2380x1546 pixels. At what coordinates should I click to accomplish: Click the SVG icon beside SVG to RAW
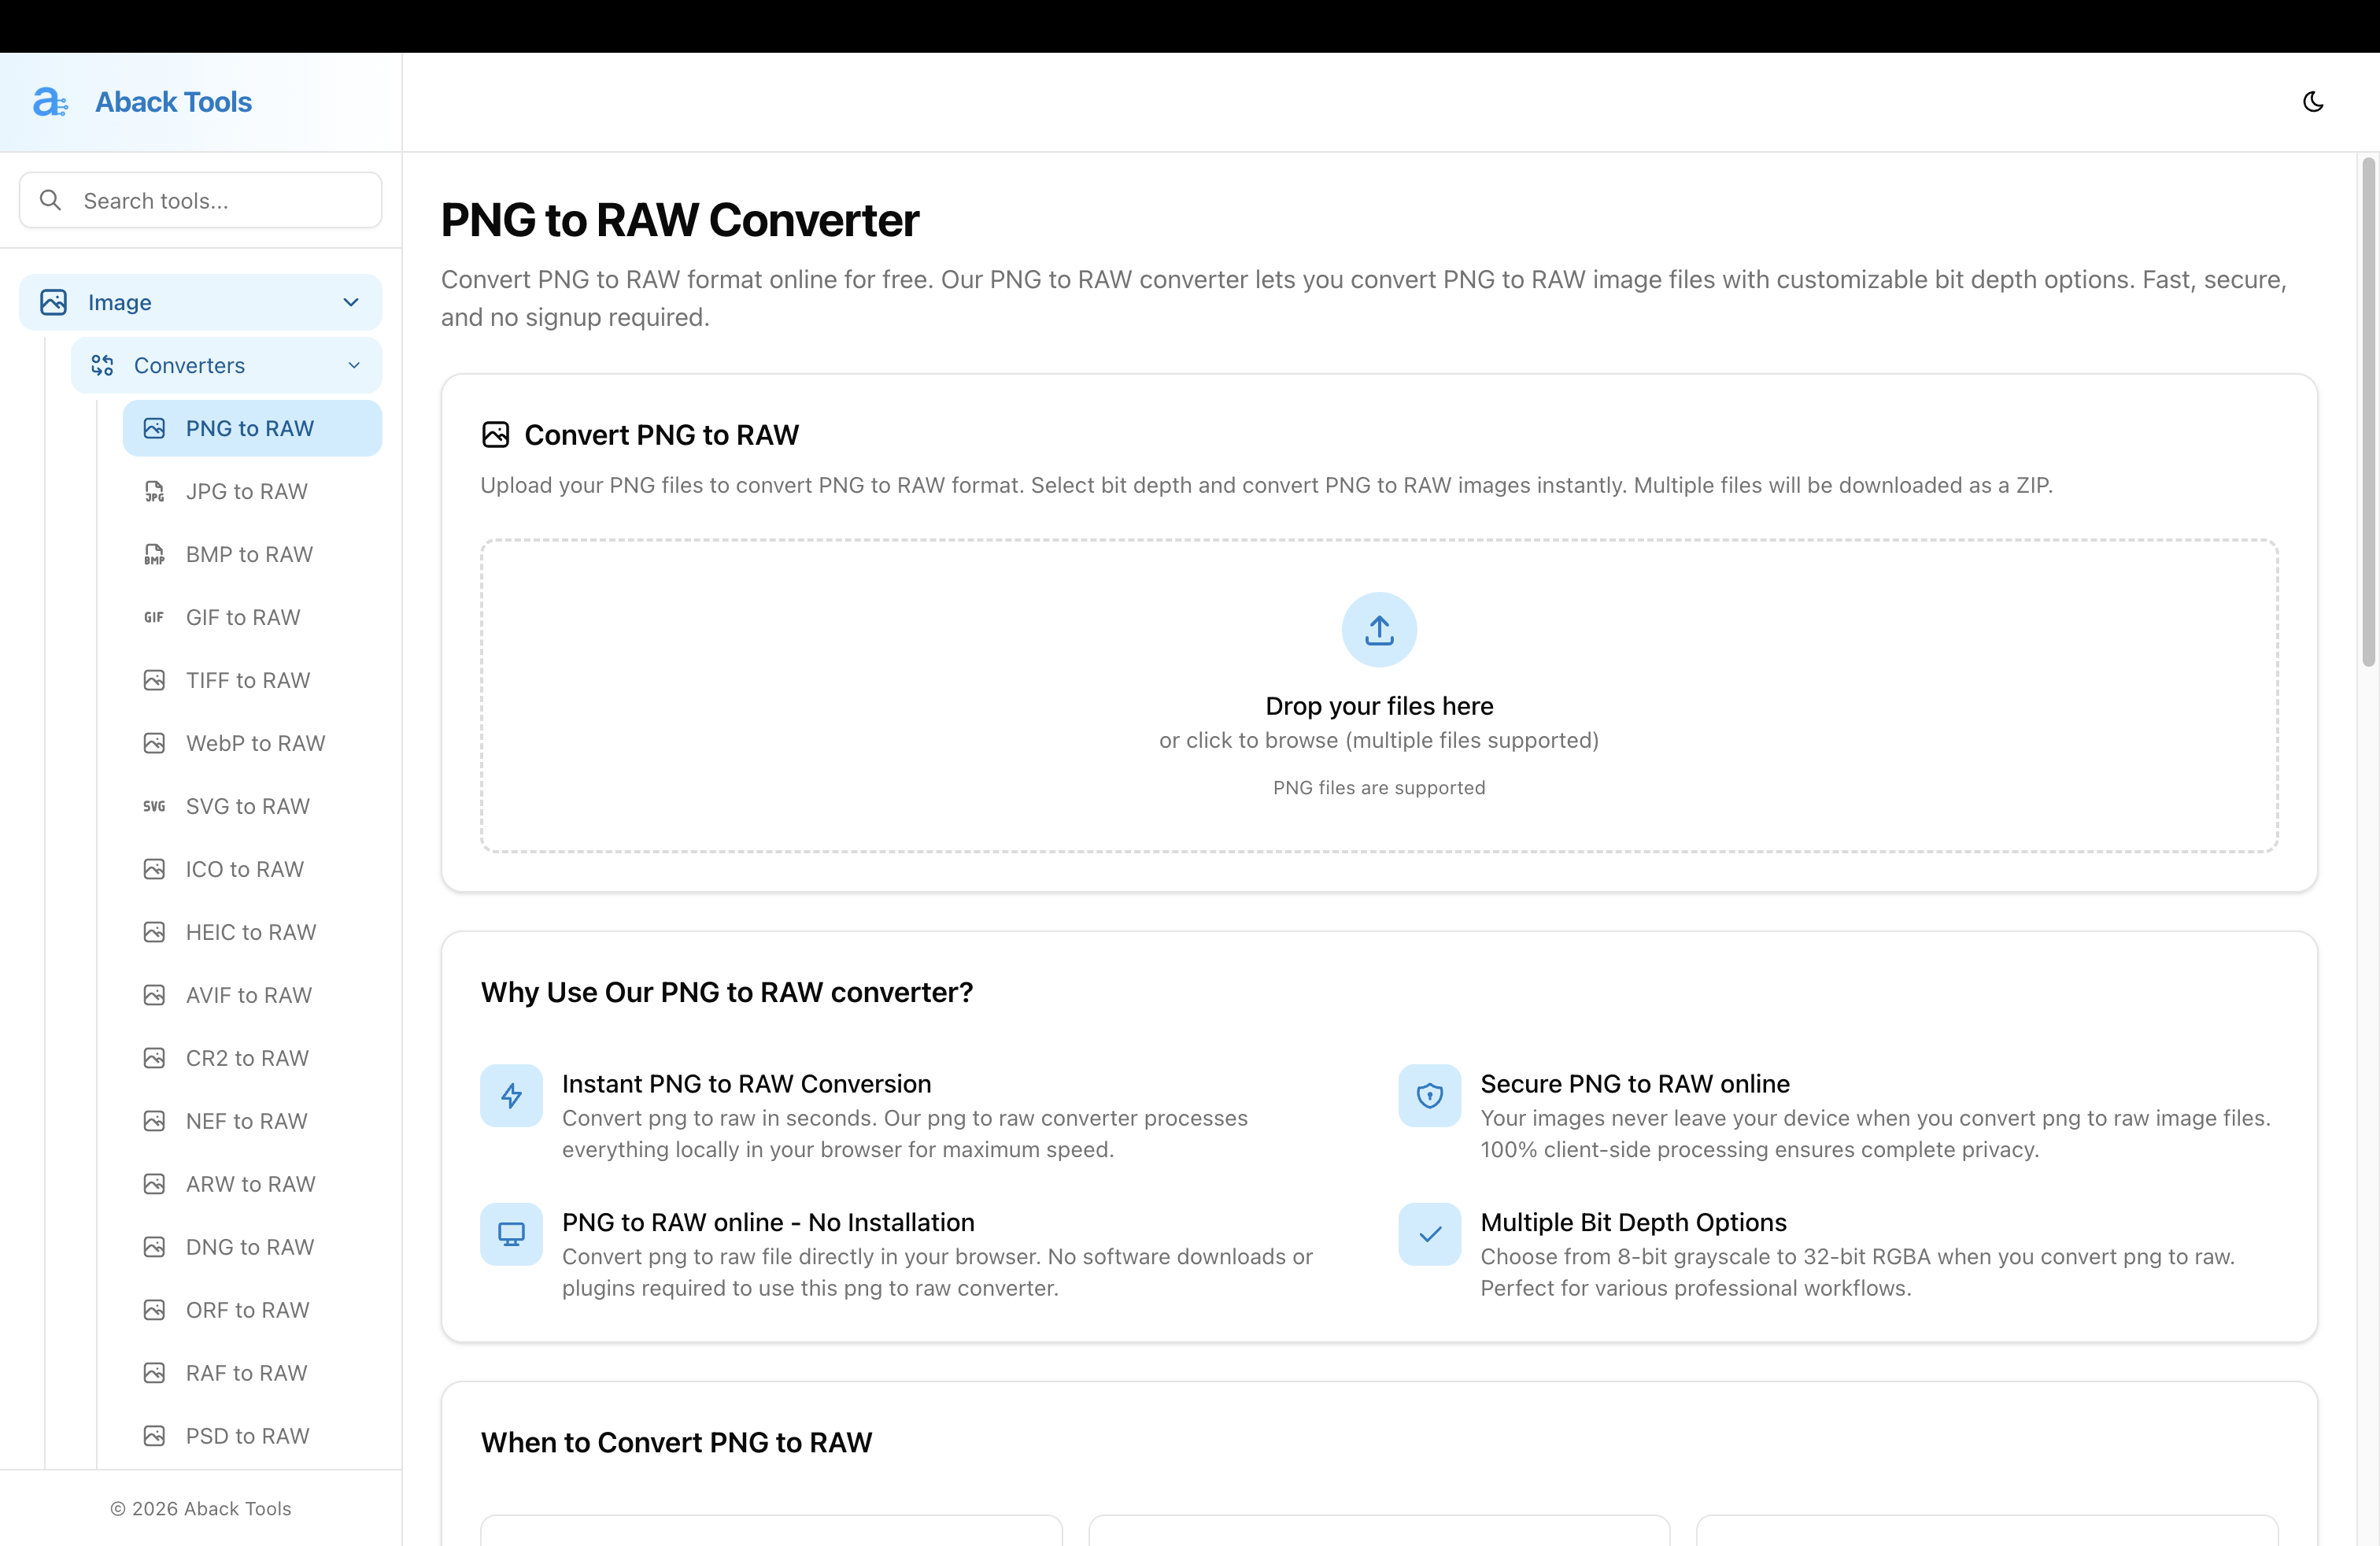(155, 806)
